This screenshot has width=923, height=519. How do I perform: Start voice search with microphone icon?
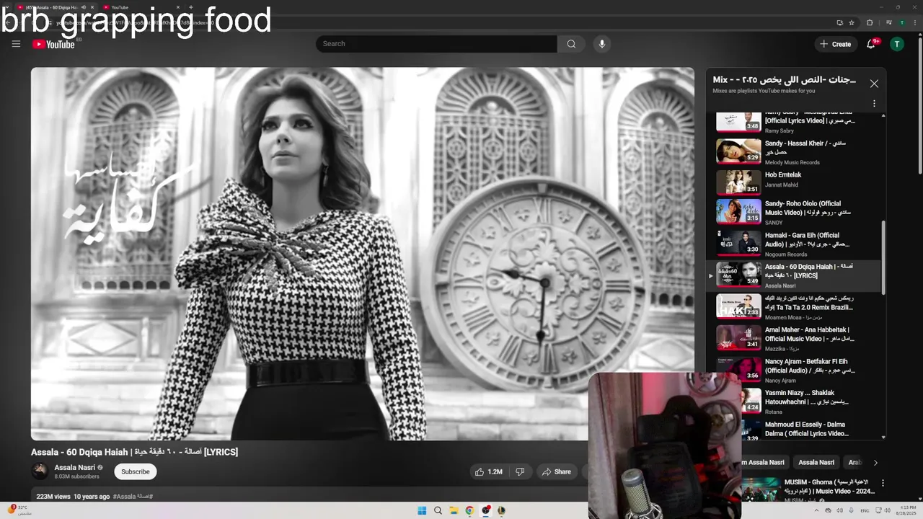(x=602, y=44)
